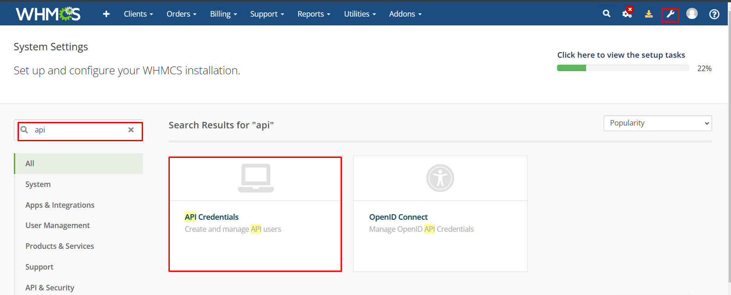Image resolution: width=731 pixels, height=295 pixels.
Task: Click the magnifier inside settings search box
Action: coord(24,130)
